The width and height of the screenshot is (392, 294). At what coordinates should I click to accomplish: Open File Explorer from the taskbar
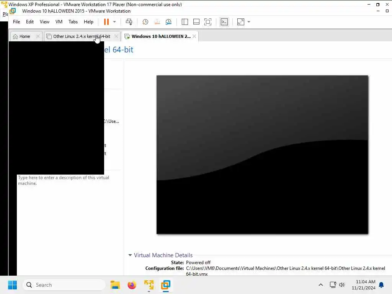click(115, 285)
